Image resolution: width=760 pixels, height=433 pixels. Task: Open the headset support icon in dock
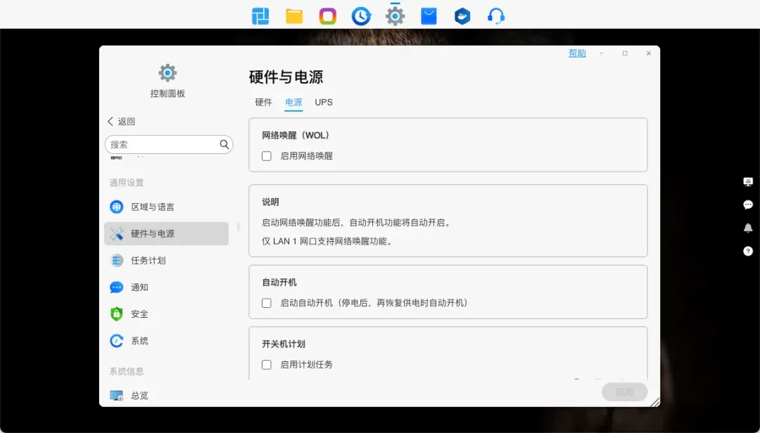(496, 16)
